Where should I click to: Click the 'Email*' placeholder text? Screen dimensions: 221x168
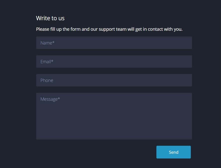(x=47, y=62)
